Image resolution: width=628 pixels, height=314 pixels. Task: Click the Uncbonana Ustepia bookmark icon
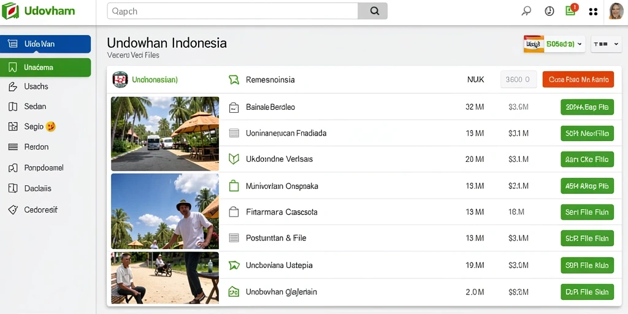(234, 265)
